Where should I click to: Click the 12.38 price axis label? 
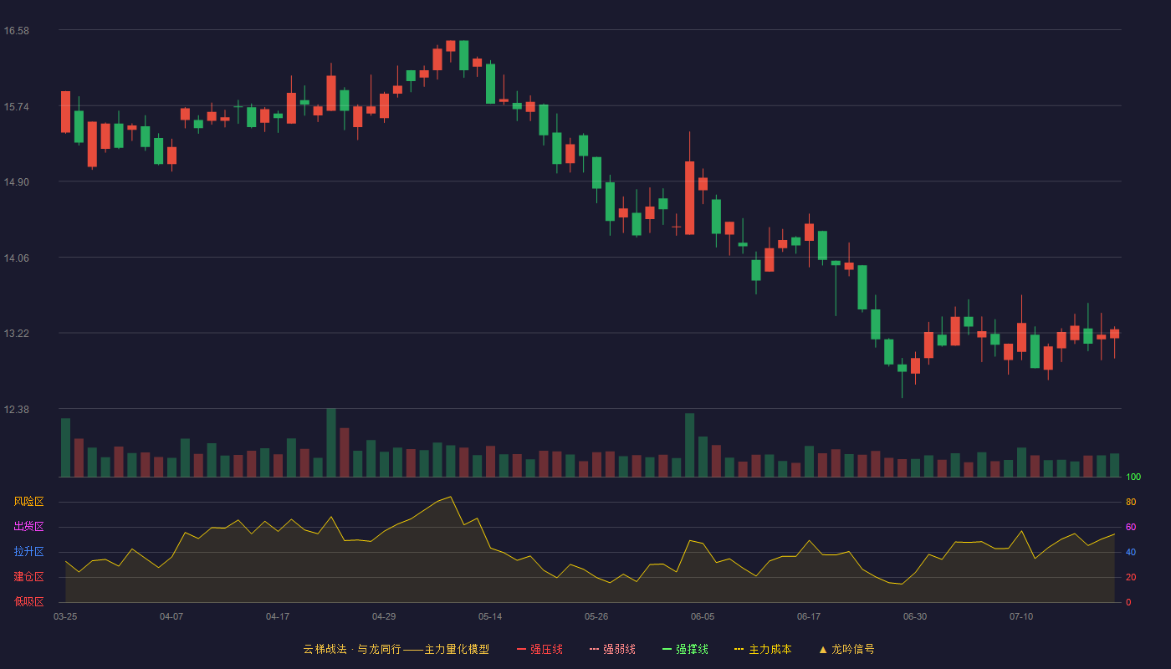pos(17,410)
